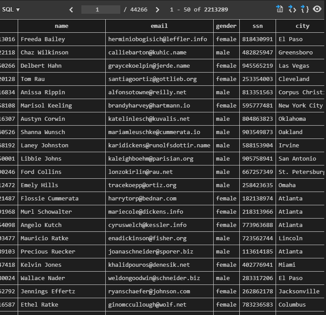Click email 'brandyharvey@hartmann.io'

149,106
